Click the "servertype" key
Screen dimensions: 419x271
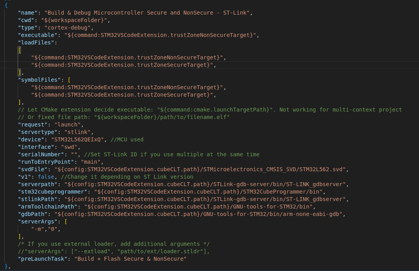coord(38,132)
